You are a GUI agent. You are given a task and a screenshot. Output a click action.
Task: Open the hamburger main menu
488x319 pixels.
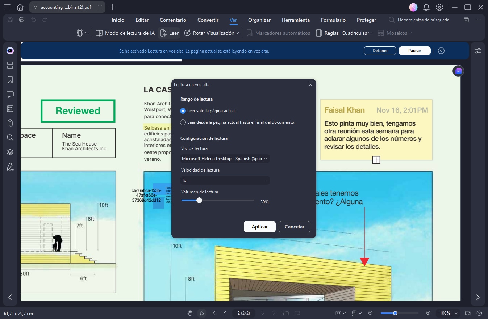click(7, 7)
